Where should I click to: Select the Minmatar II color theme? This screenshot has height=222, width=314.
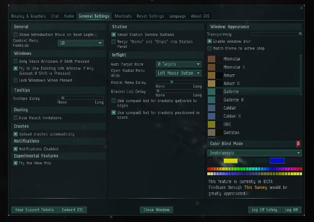(253, 67)
